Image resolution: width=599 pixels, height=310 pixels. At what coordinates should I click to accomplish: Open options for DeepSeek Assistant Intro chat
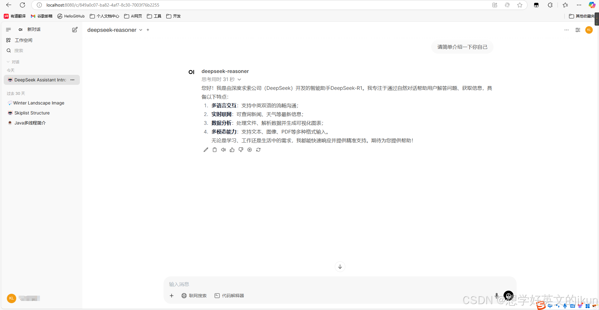72,80
